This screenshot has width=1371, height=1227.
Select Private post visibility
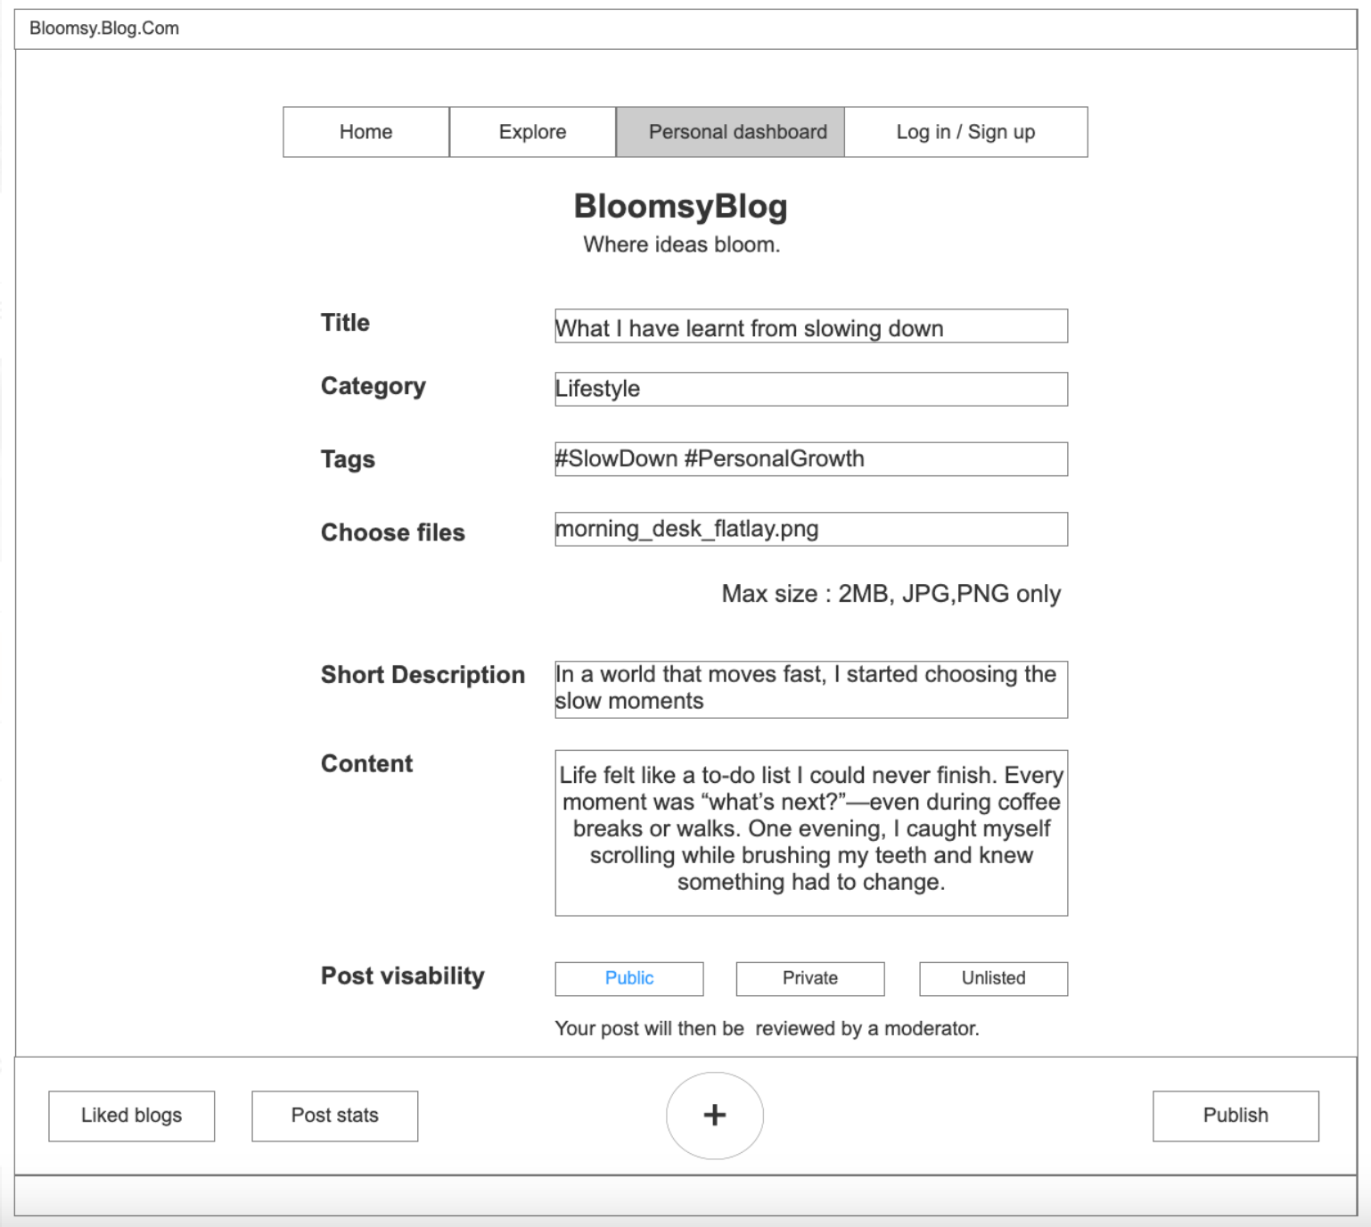coord(810,978)
